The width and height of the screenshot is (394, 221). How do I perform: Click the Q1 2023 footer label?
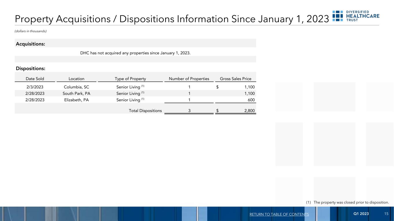pos(361,214)
